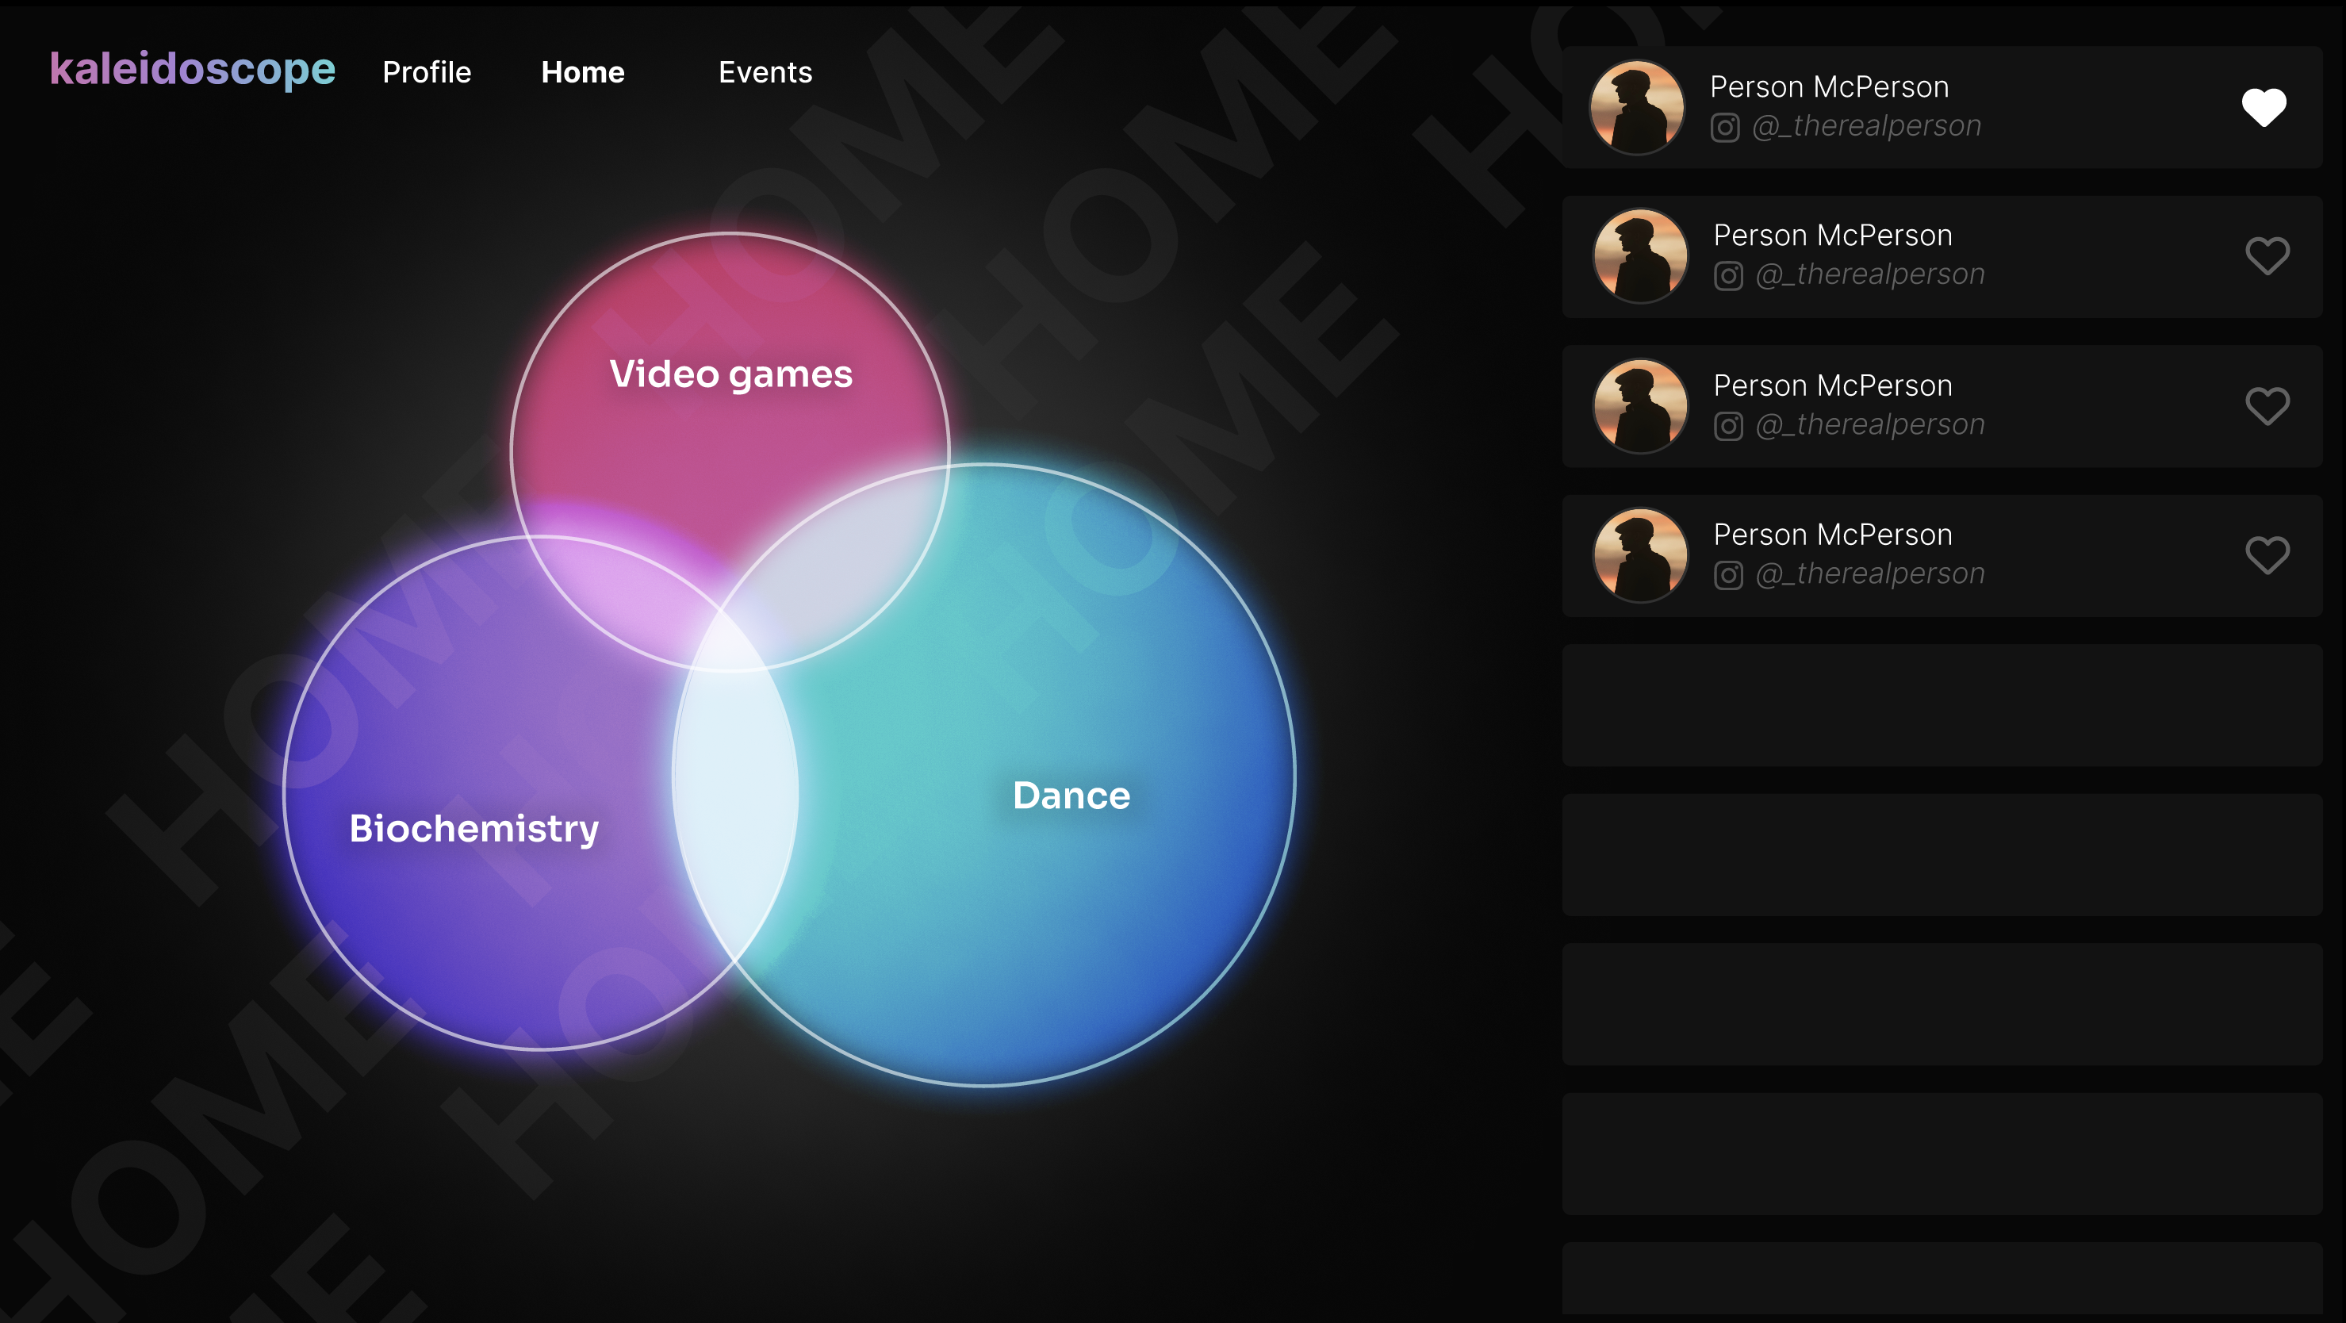
Task: Go to the Home tab
Action: 583,72
